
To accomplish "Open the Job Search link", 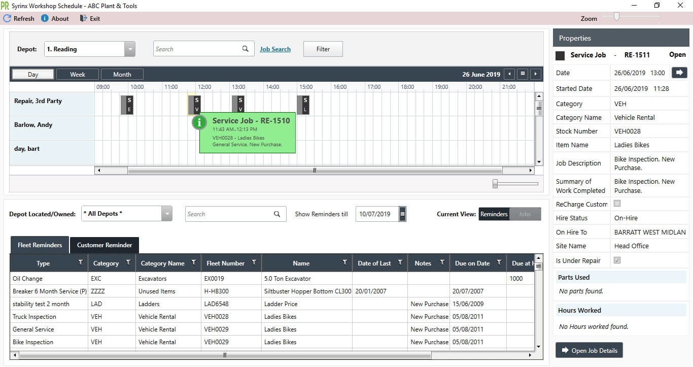I will (275, 49).
